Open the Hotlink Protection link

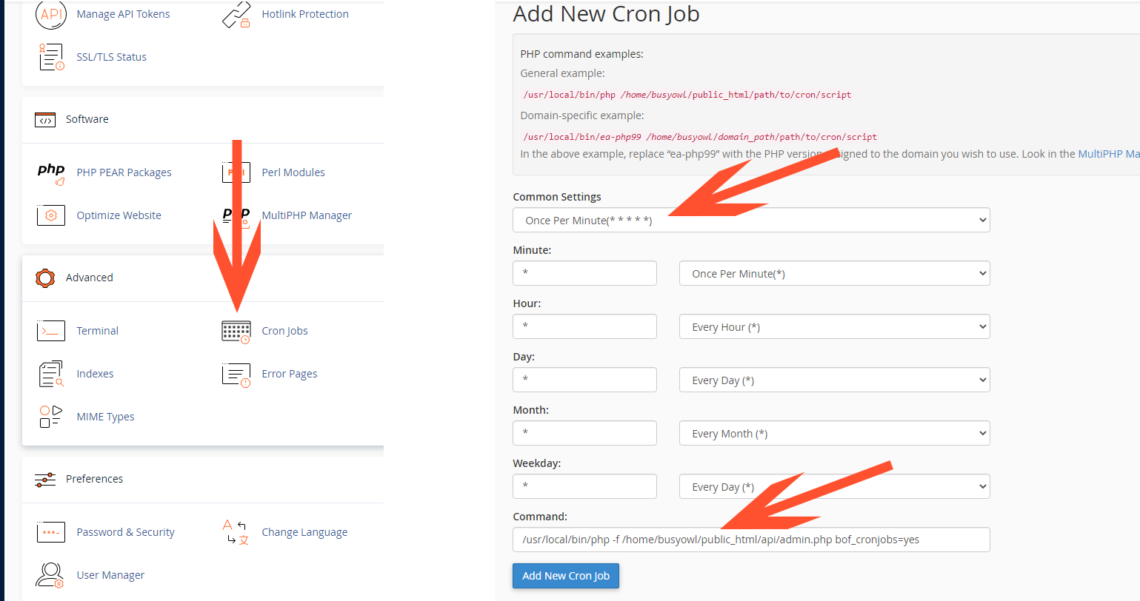click(x=305, y=14)
